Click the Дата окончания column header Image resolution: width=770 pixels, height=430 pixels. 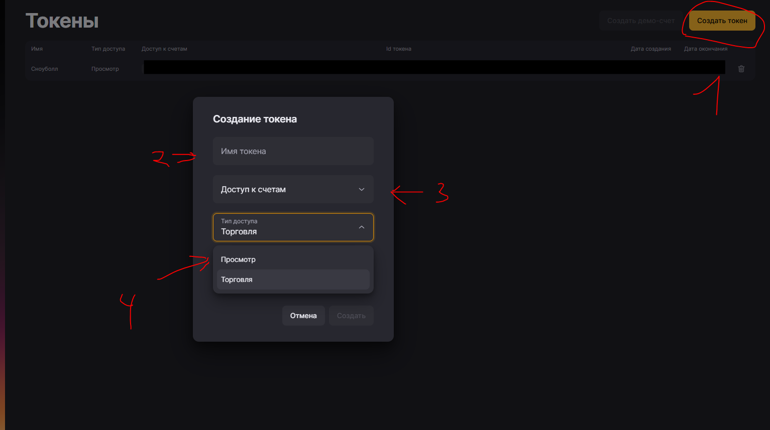point(705,49)
